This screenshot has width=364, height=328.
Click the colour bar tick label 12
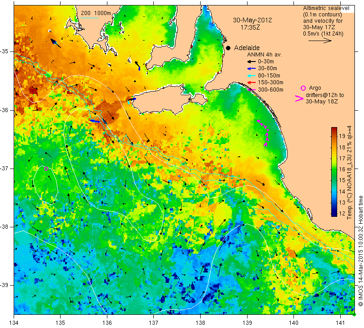point(342,214)
